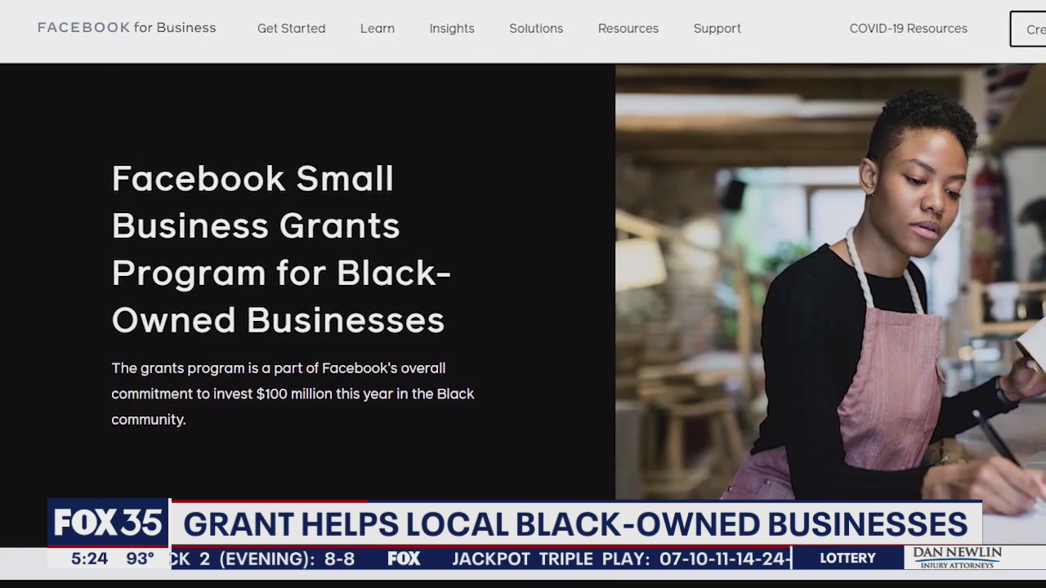Viewport: 1046px width, 588px height.
Task: Open the Solutions menu
Action: pyautogui.click(x=536, y=28)
